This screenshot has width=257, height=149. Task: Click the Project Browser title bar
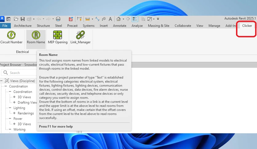[18, 65]
